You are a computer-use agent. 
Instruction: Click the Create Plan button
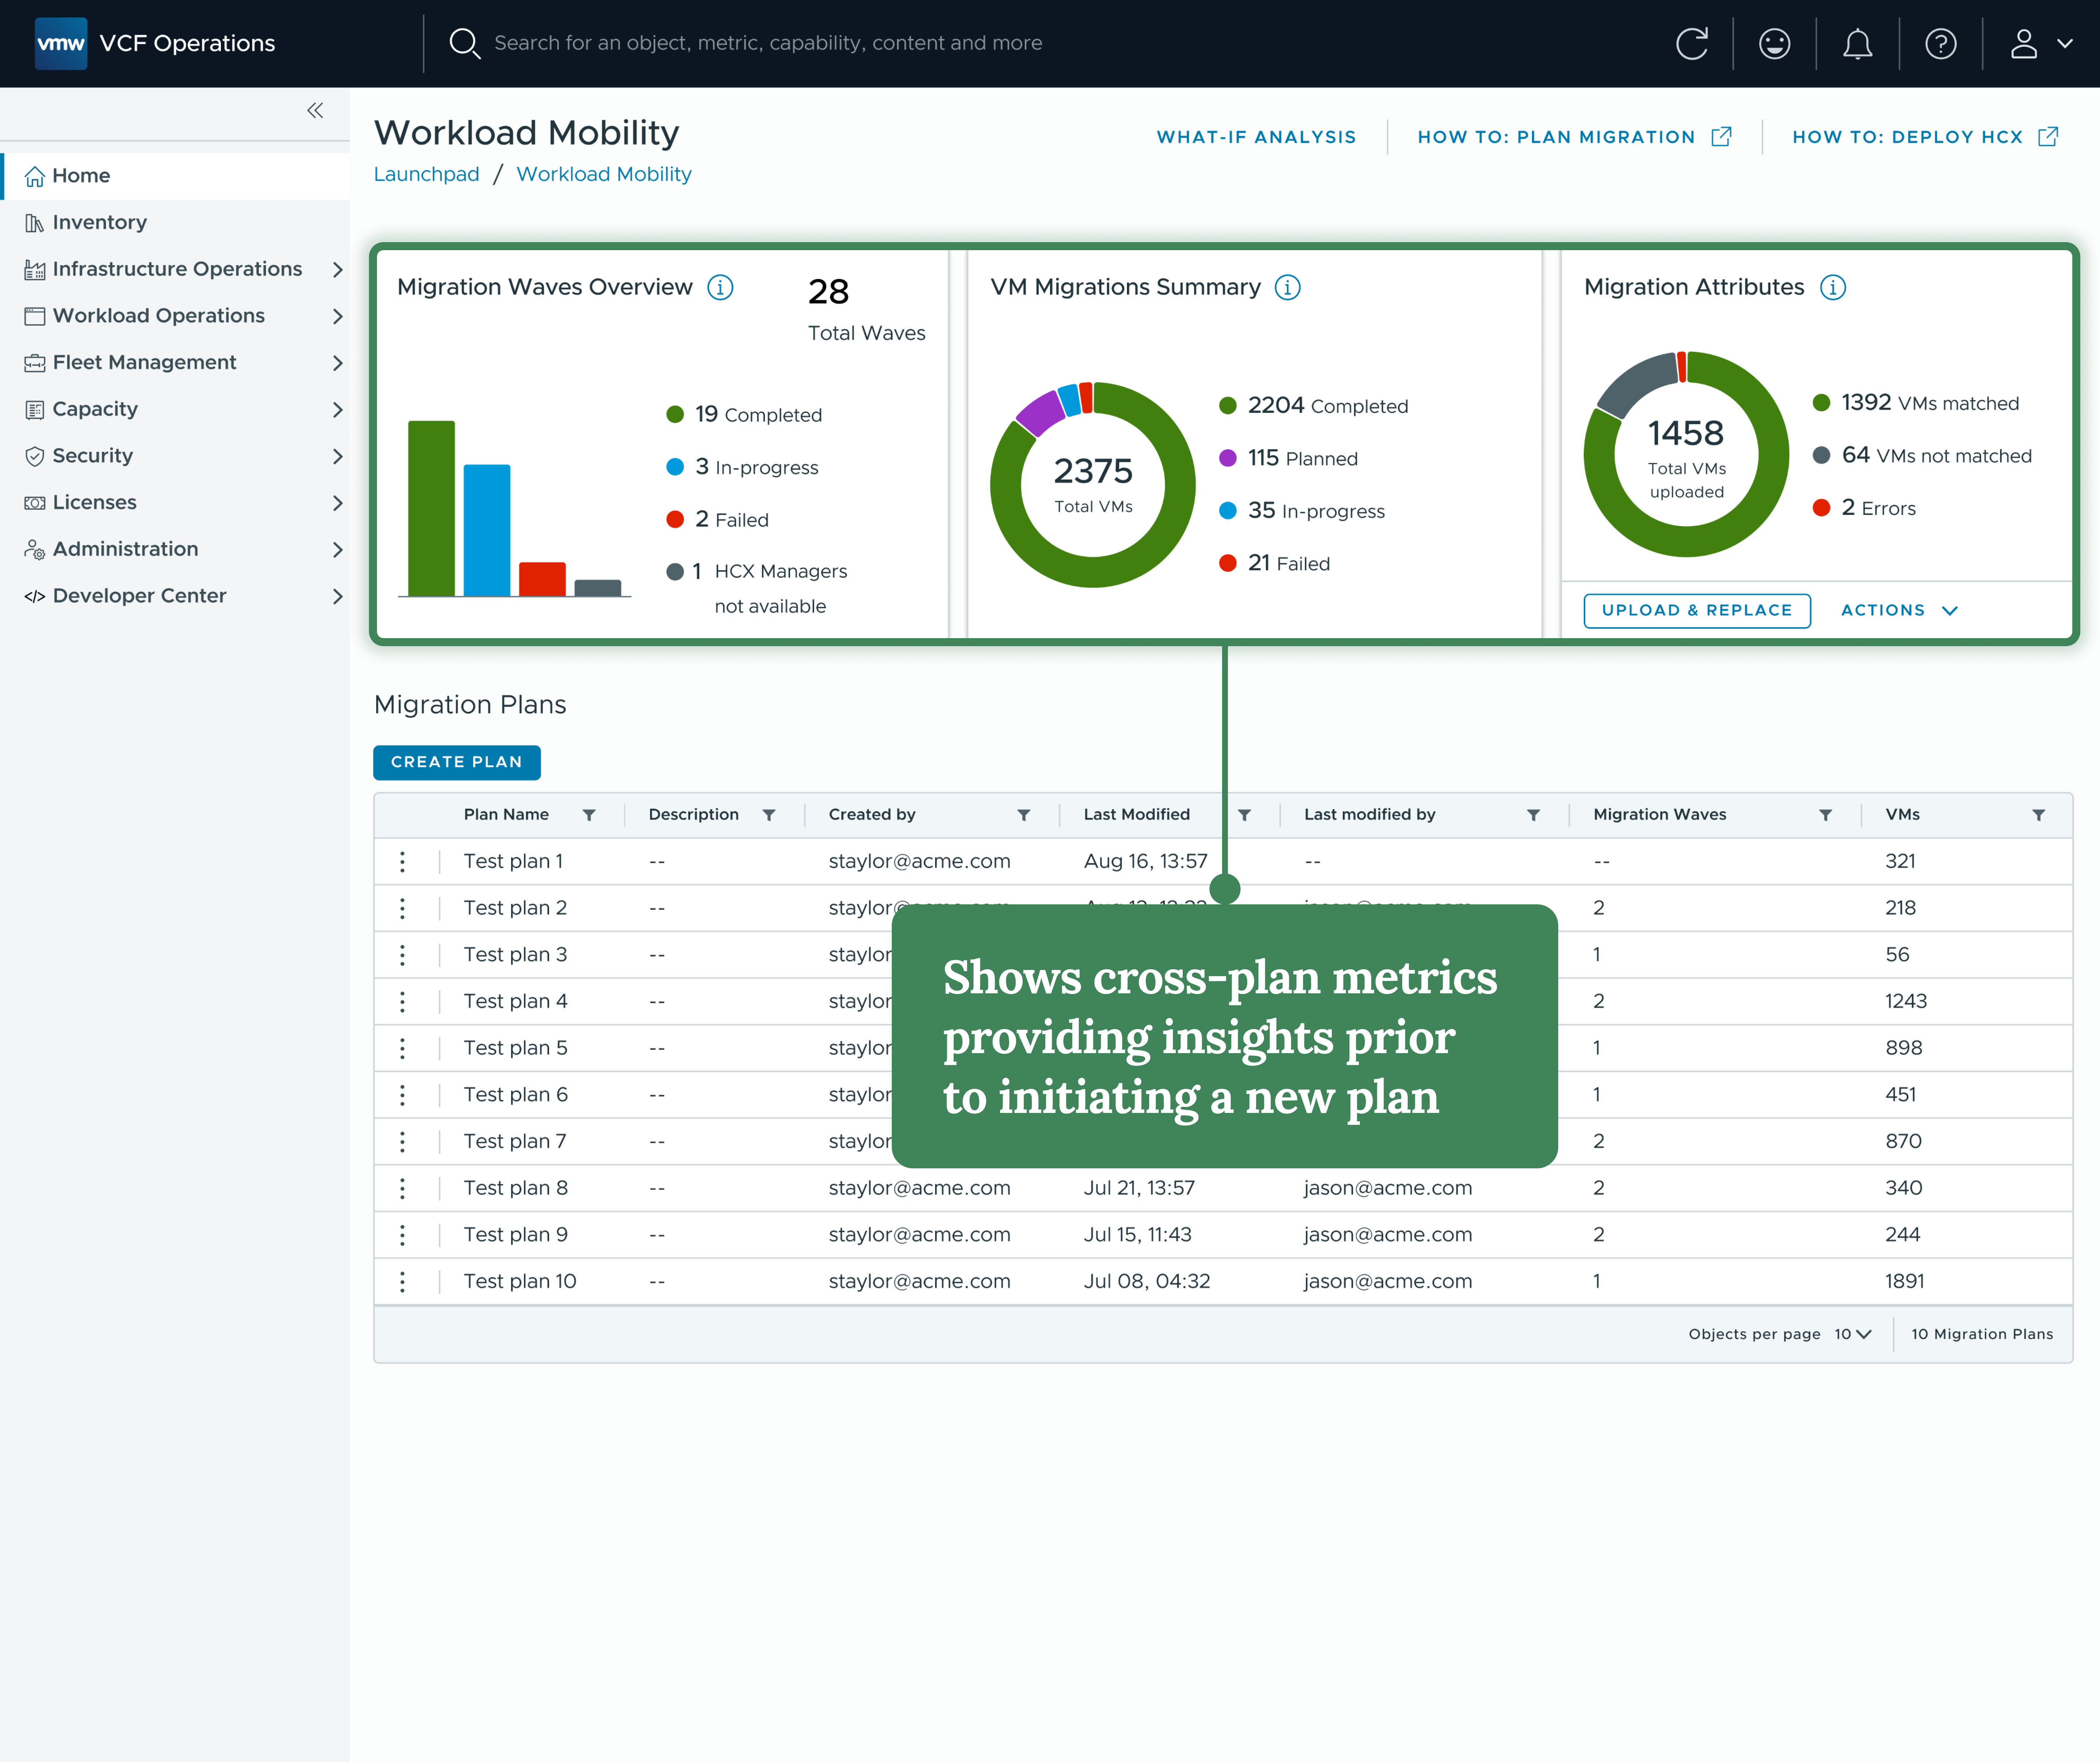[x=457, y=762]
